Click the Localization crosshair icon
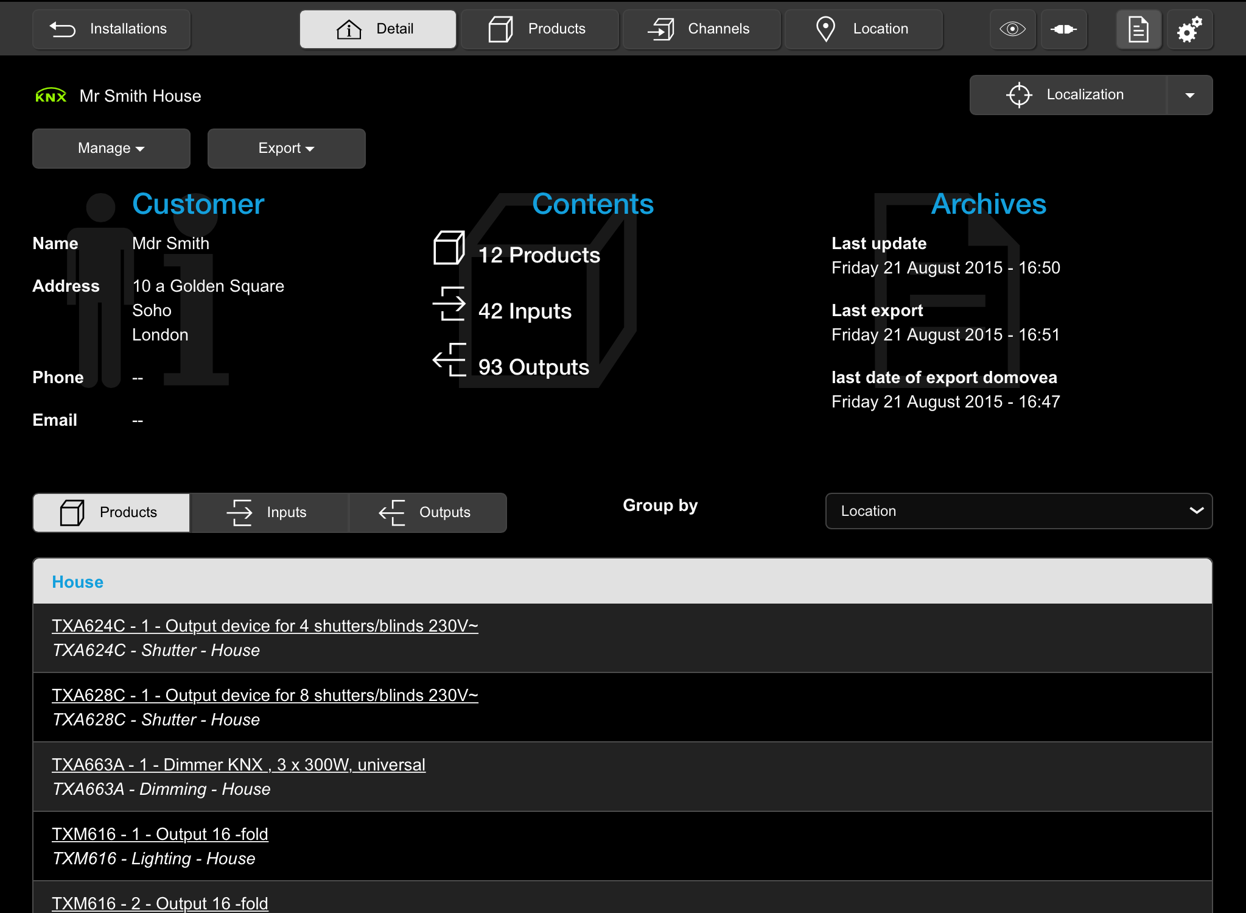Screen dimensions: 1246x913 click(1019, 95)
